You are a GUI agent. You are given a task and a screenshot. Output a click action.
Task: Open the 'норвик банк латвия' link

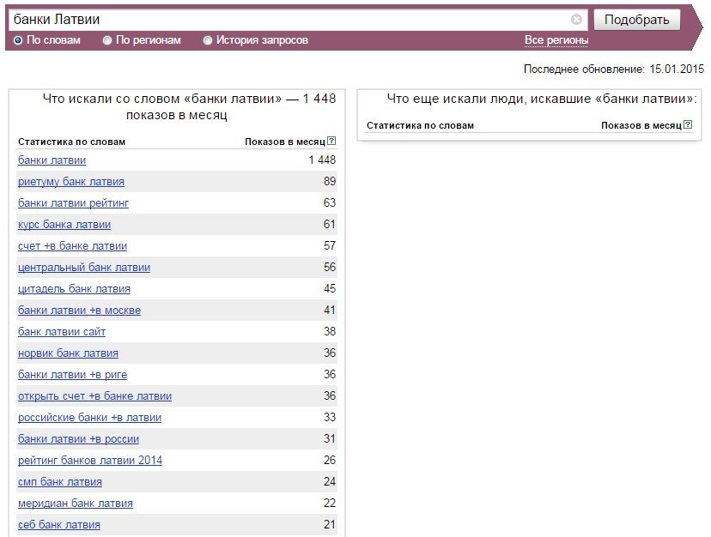[68, 353]
